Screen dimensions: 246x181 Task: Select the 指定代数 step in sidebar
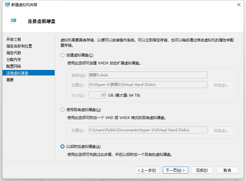pos(13,53)
